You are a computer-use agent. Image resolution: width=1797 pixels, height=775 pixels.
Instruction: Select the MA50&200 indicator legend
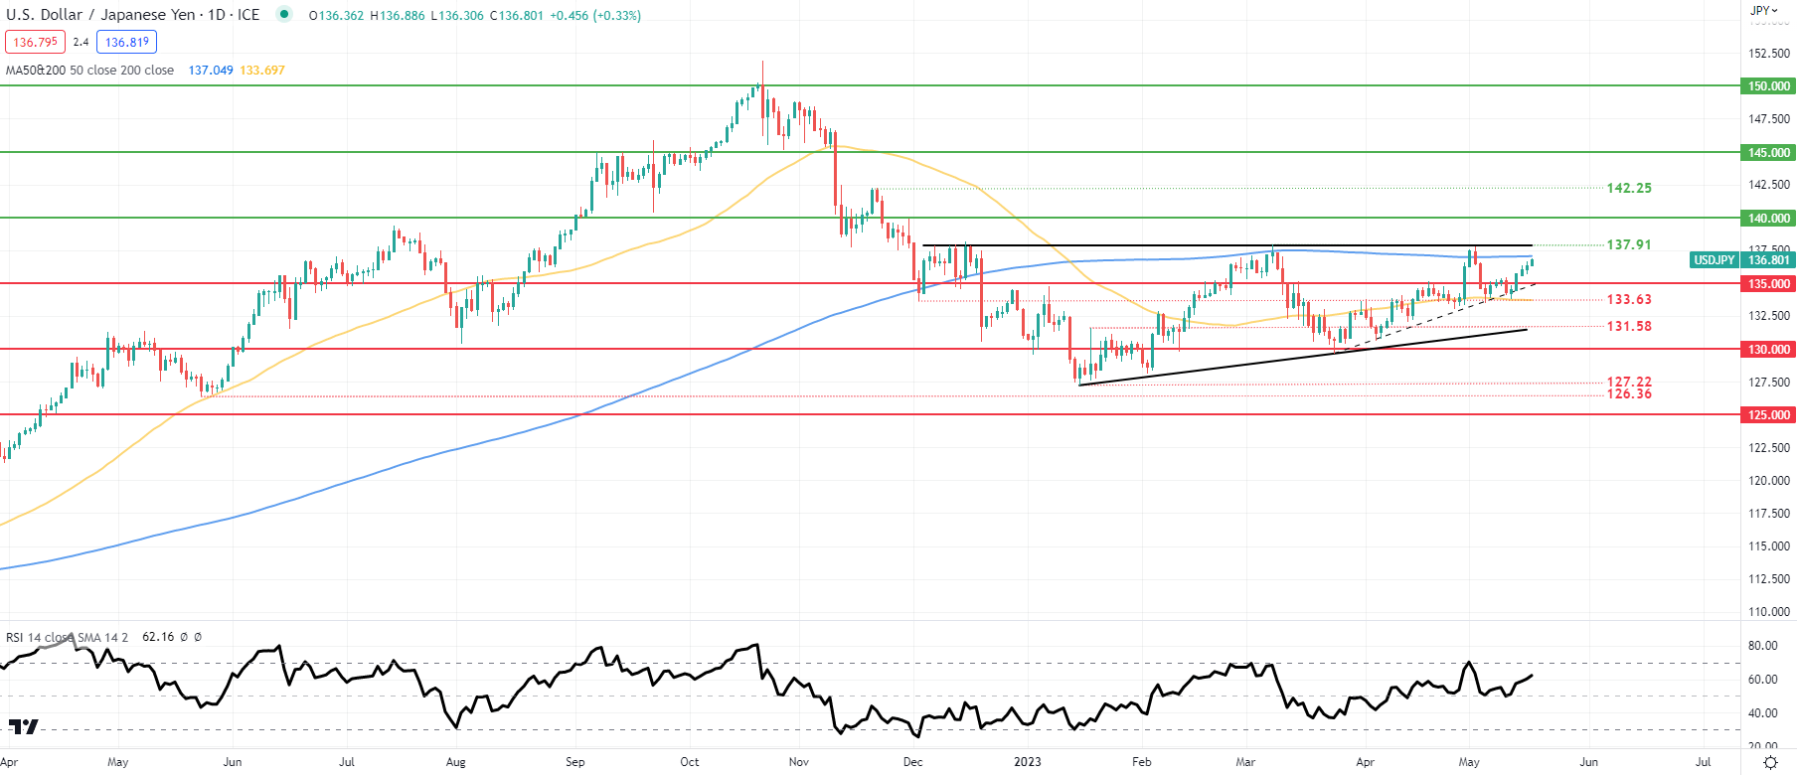point(89,71)
